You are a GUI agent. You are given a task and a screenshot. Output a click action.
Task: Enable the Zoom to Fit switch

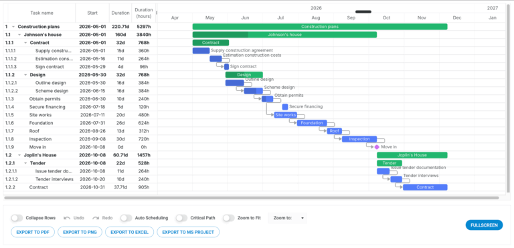[x=229, y=218]
